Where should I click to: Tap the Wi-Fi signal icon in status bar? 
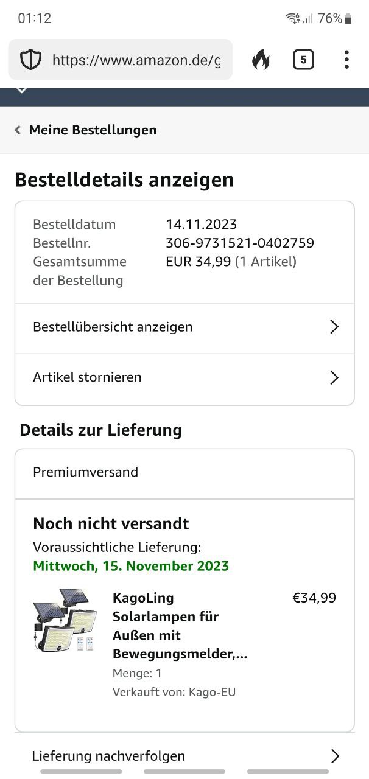[x=293, y=19]
